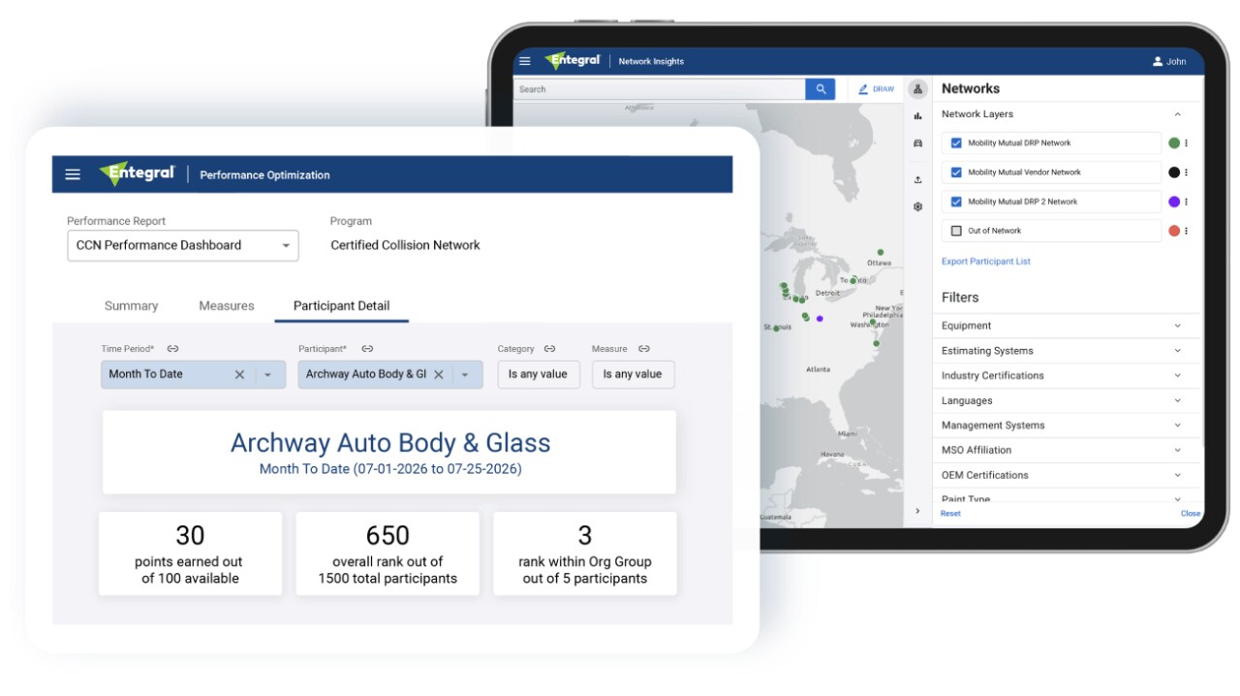The height and width of the screenshot is (696, 1240).
Task: Expand the Management Systems filter
Action: pos(1178,425)
